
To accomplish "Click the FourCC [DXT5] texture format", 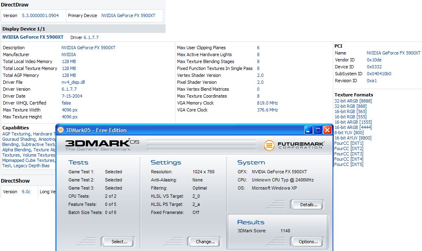I will [348, 164].
